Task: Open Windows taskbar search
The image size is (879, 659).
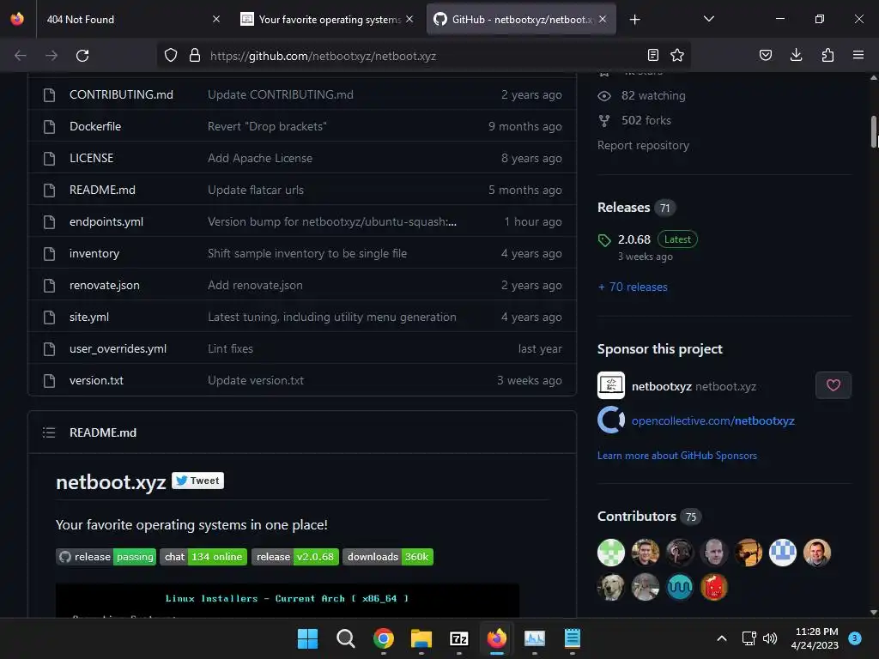Action: coord(345,638)
